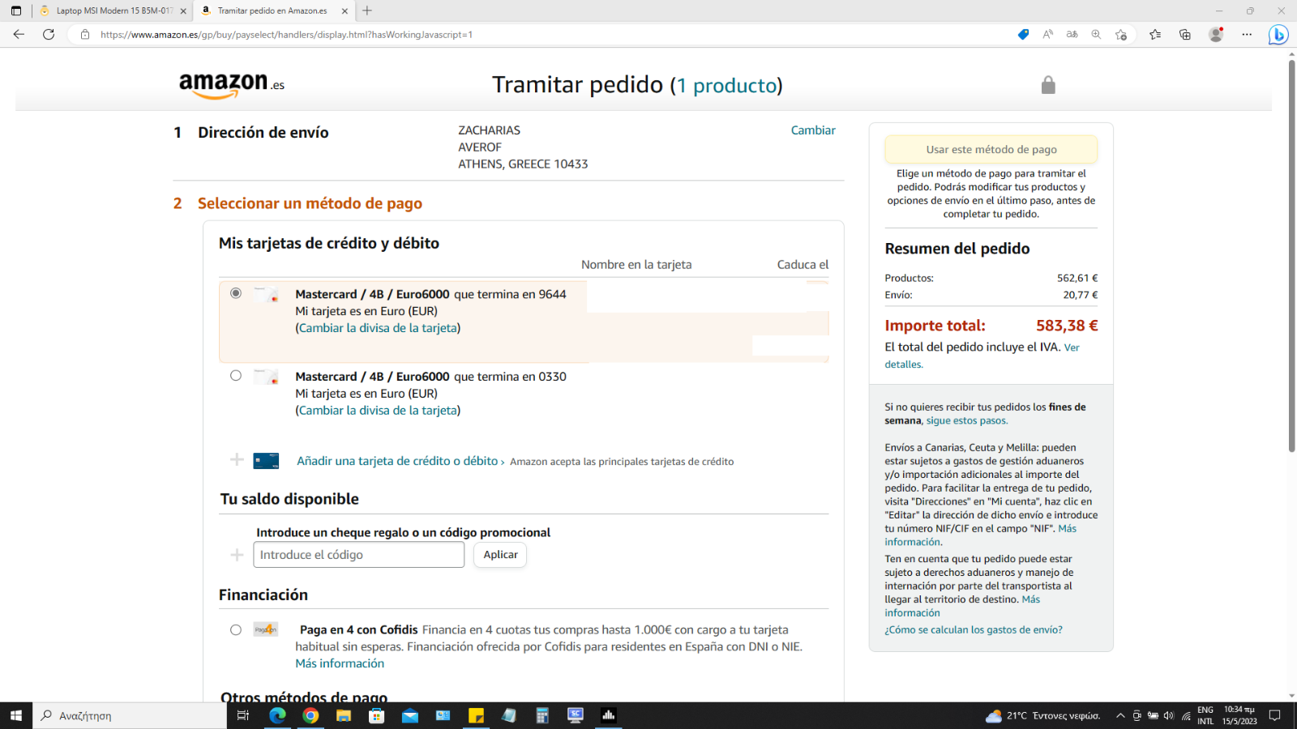Click the page vertical scrollbar
1297x729 pixels.
[x=1292, y=255]
